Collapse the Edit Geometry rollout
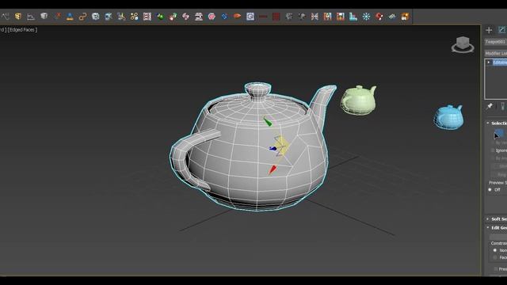 (488, 228)
